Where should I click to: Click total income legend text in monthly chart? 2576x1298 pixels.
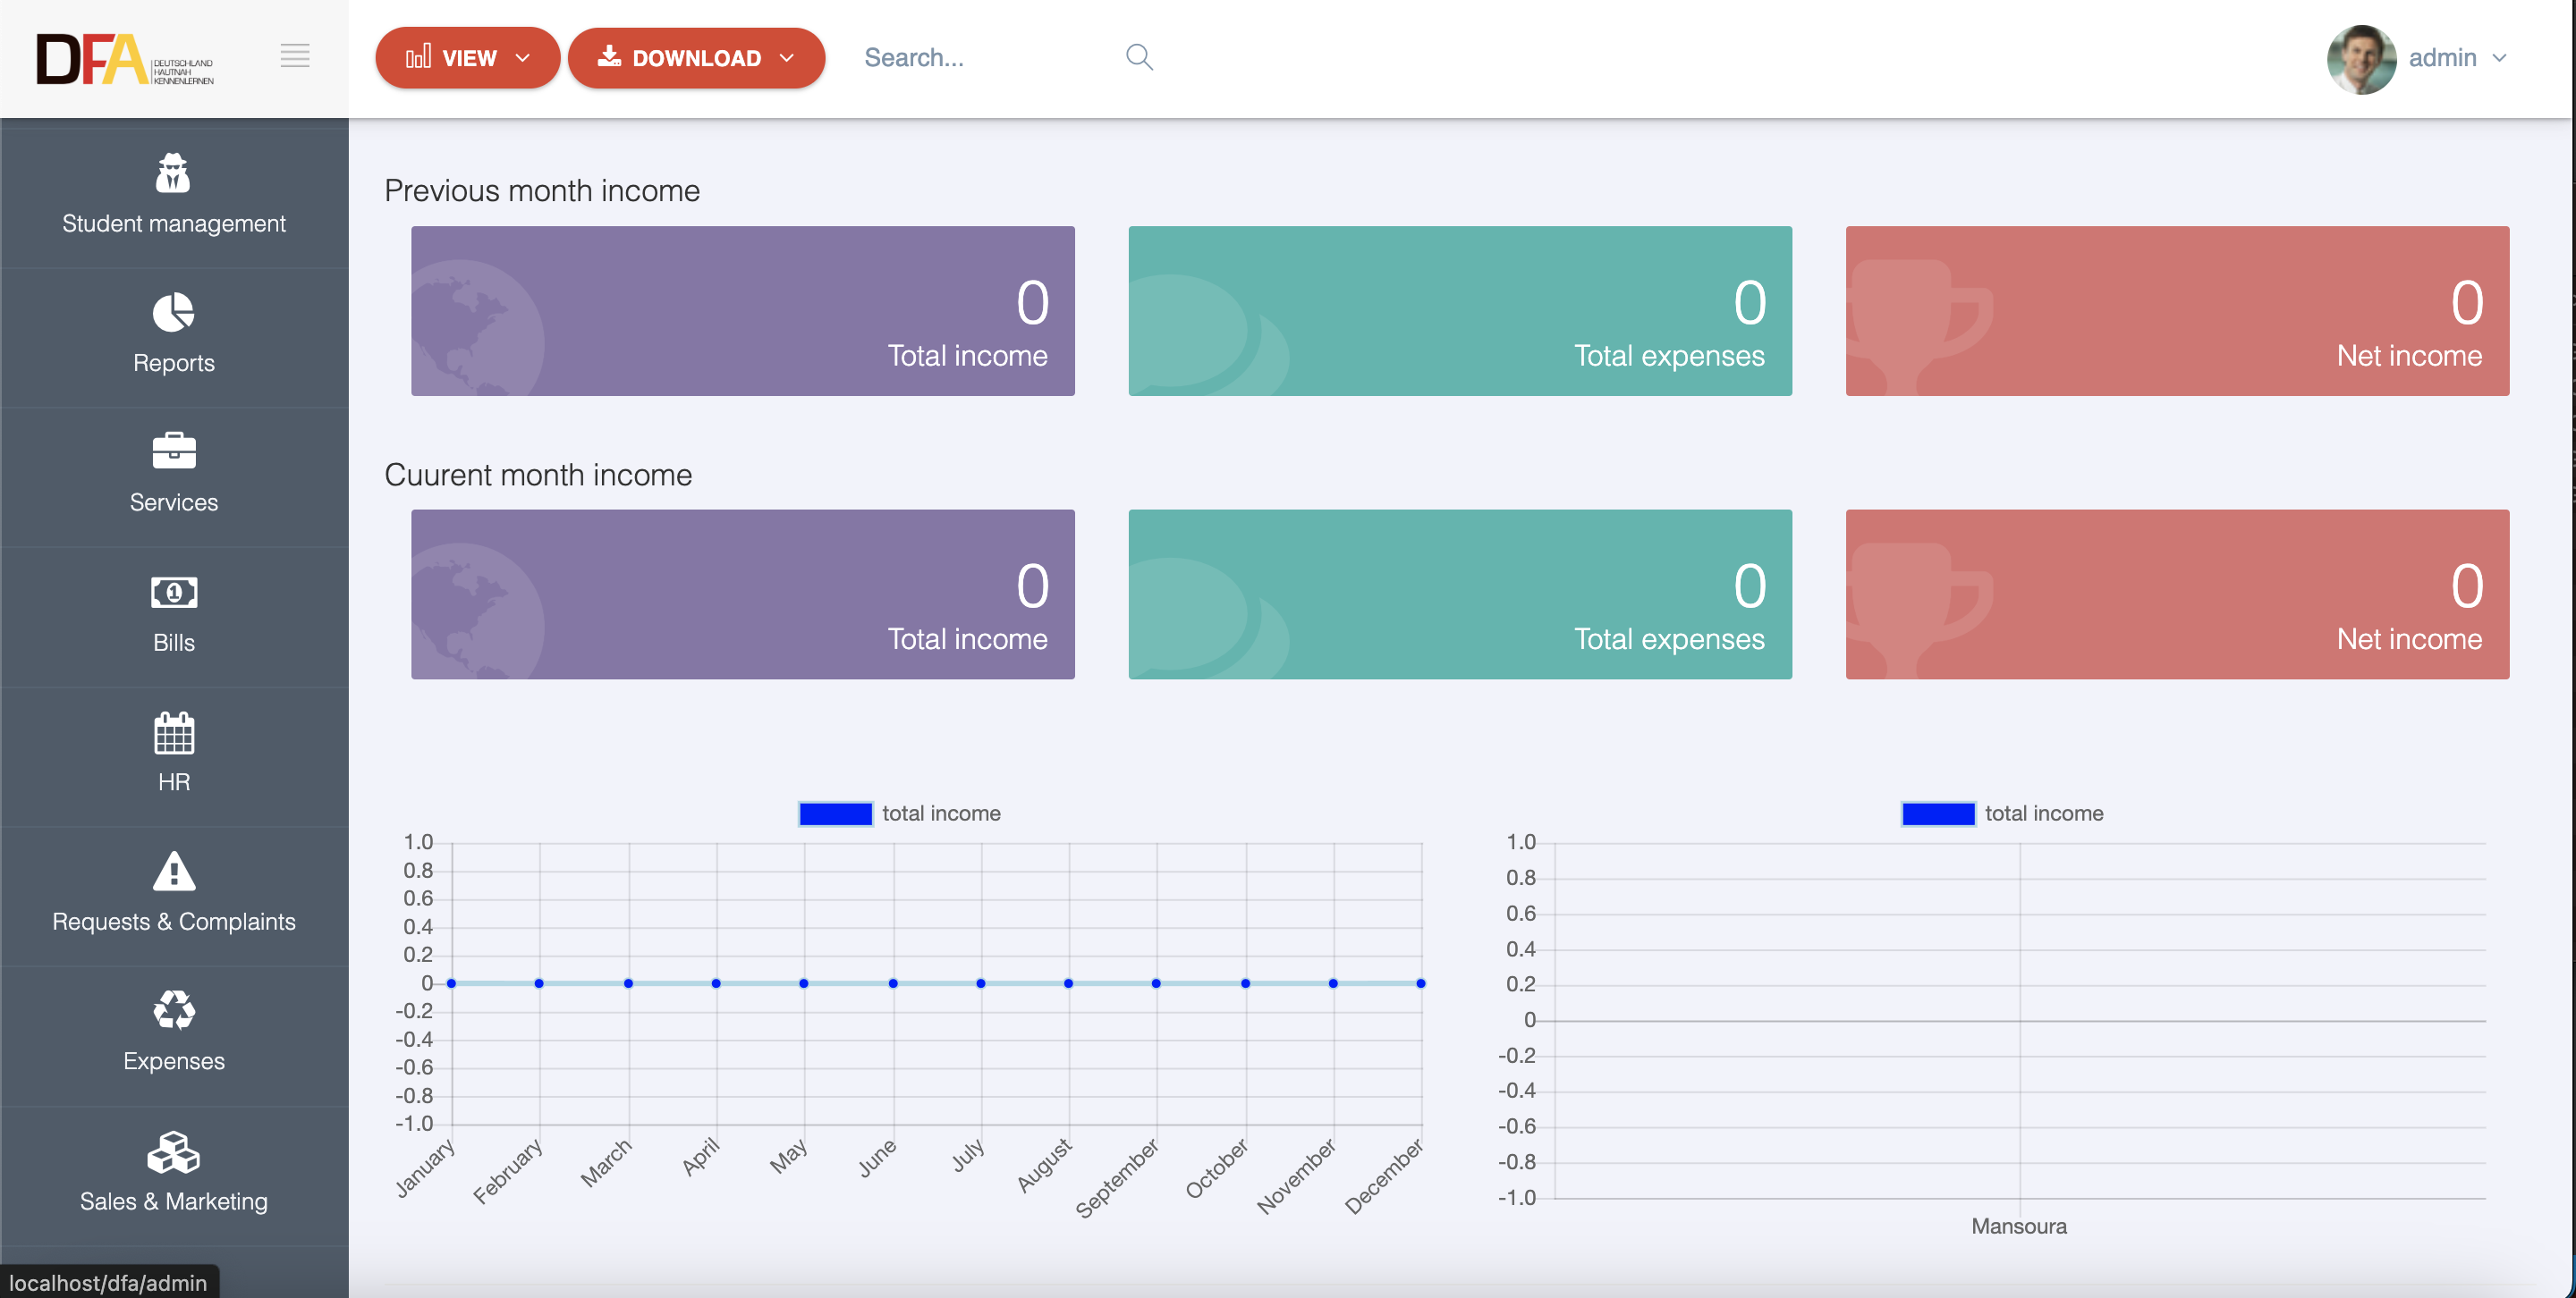(941, 813)
